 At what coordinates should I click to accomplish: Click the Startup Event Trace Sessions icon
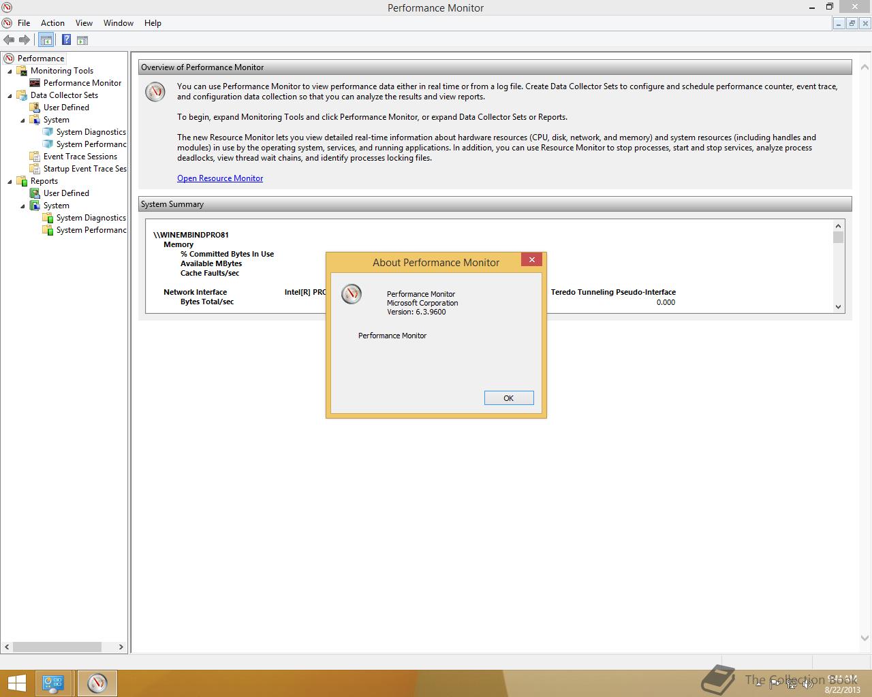35,169
